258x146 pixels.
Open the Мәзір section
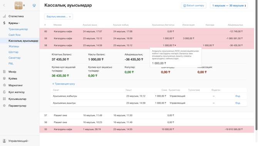tap(12, 72)
